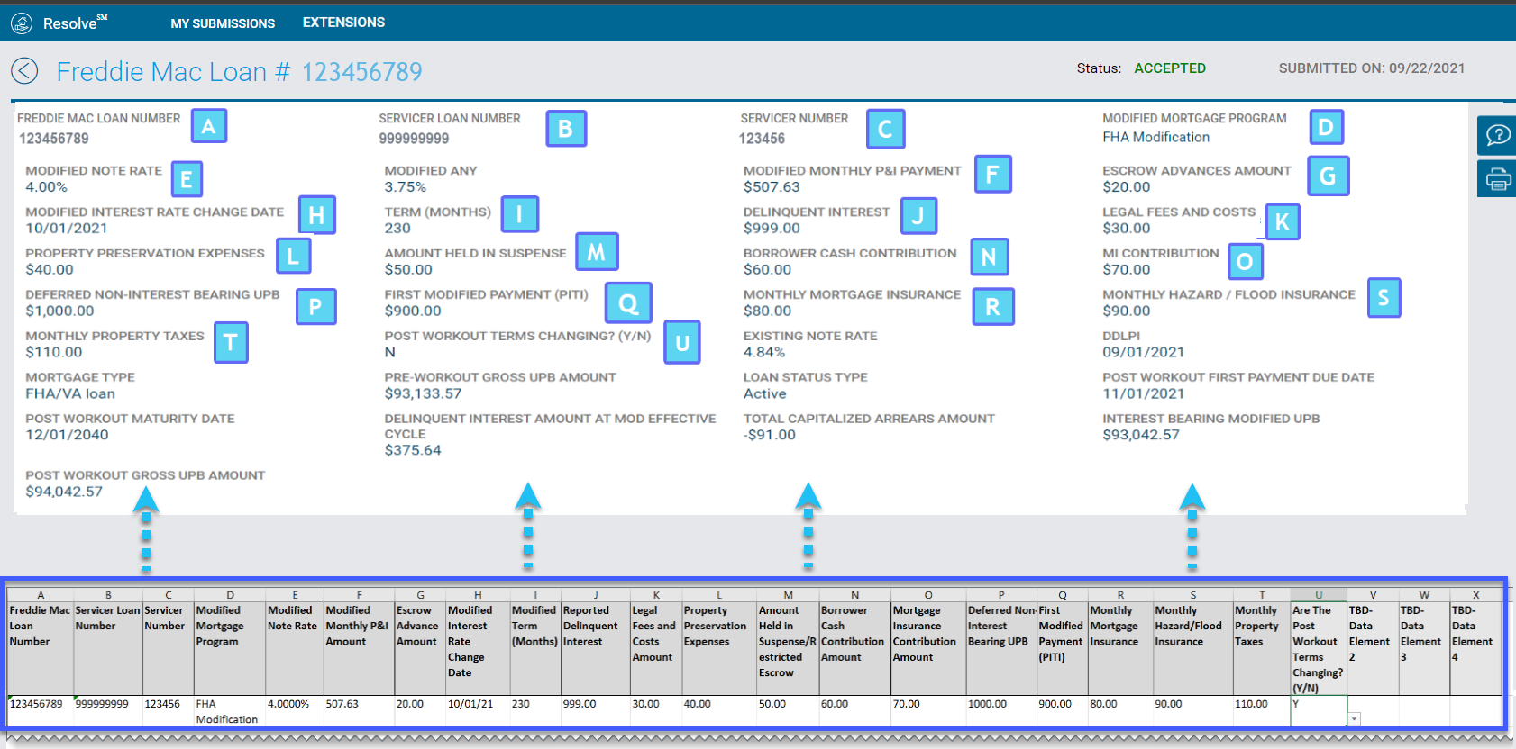Click the MI contribution value $70.00
The width and height of the screenshot is (1516, 749).
click(x=1127, y=270)
